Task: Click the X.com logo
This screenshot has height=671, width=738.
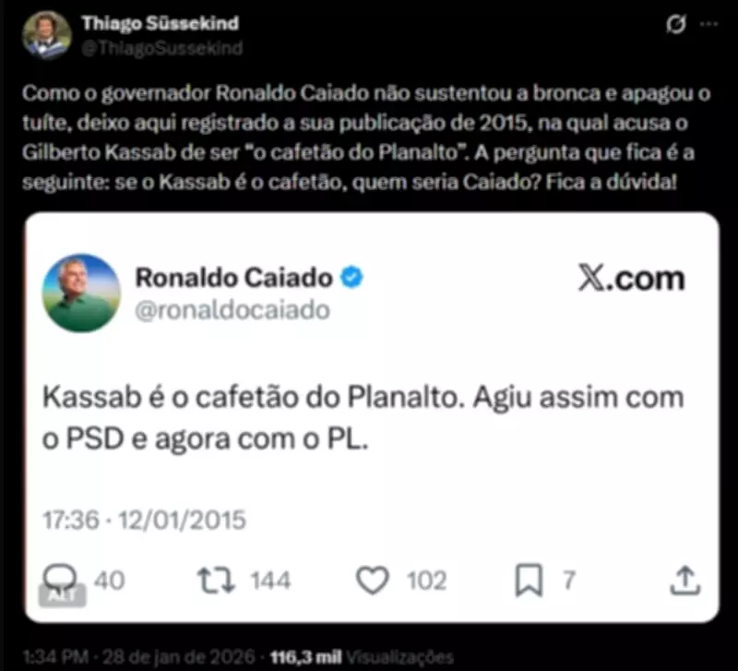Action: click(631, 279)
